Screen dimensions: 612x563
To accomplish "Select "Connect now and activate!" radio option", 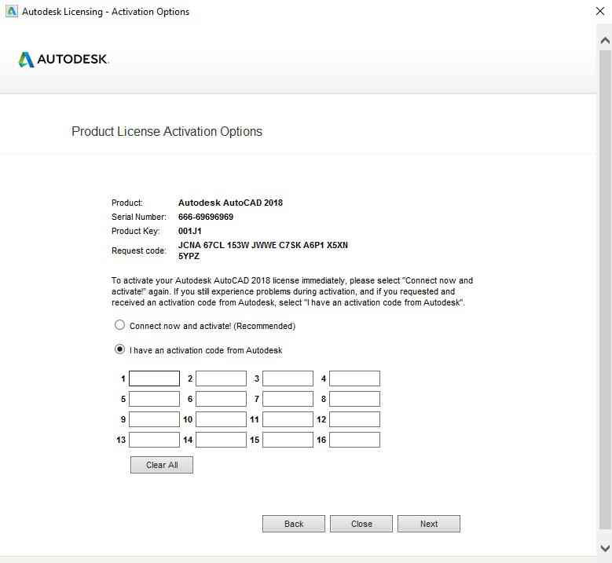I will coord(119,325).
